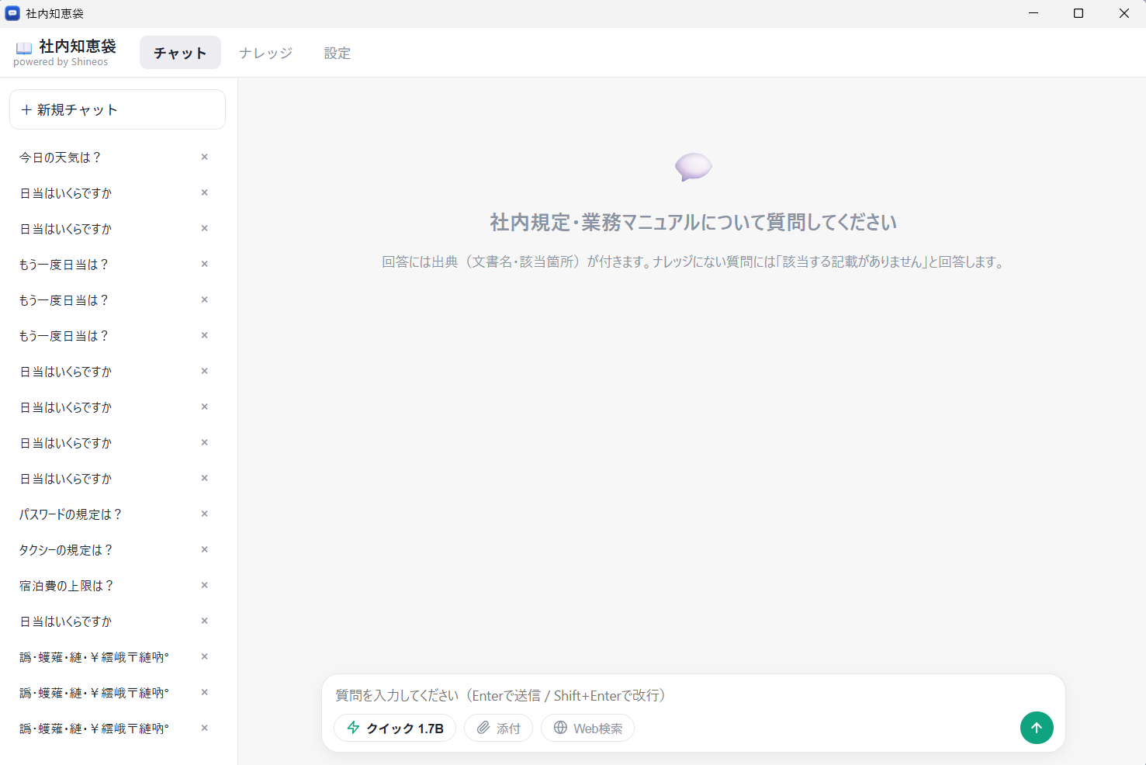Select the パスワードの規定は？ chat
The width and height of the screenshot is (1146, 765).
click(x=117, y=514)
